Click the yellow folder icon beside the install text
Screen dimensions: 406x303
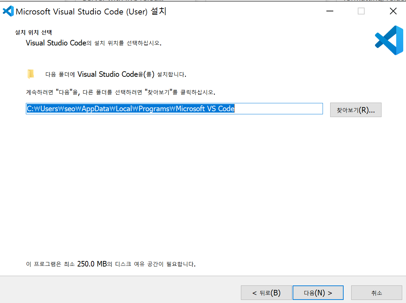click(x=31, y=73)
